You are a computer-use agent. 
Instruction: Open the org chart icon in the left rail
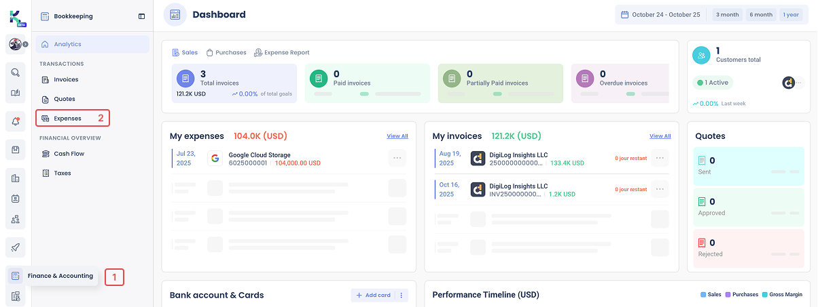[x=15, y=219]
